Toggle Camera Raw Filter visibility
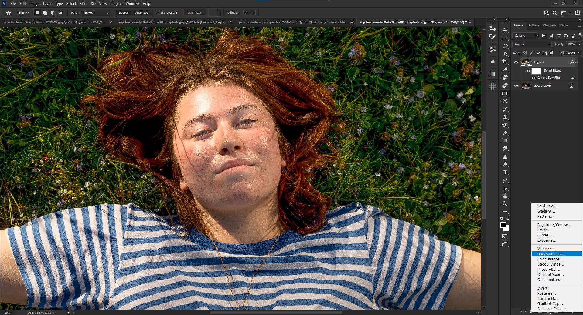 (x=534, y=78)
